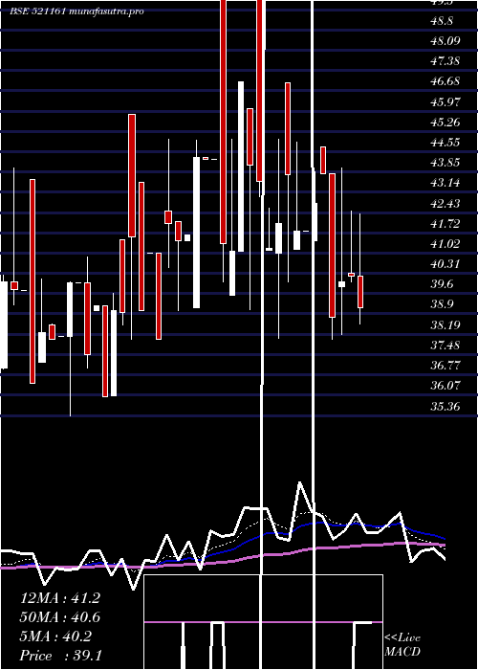Click the 42.43 price axis label
Screen dimensions: 478x670
coord(445,203)
